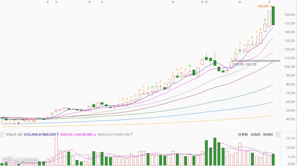The height and width of the screenshot is (166, 297).
Task: Click the 169.00 high price label
Action: [x=263, y=6]
